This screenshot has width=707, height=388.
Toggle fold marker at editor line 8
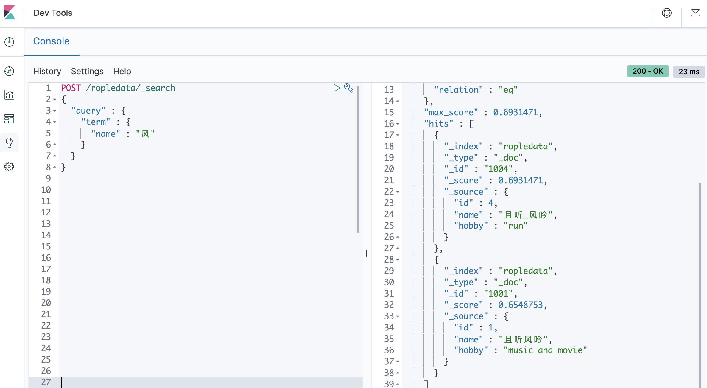point(55,167)
